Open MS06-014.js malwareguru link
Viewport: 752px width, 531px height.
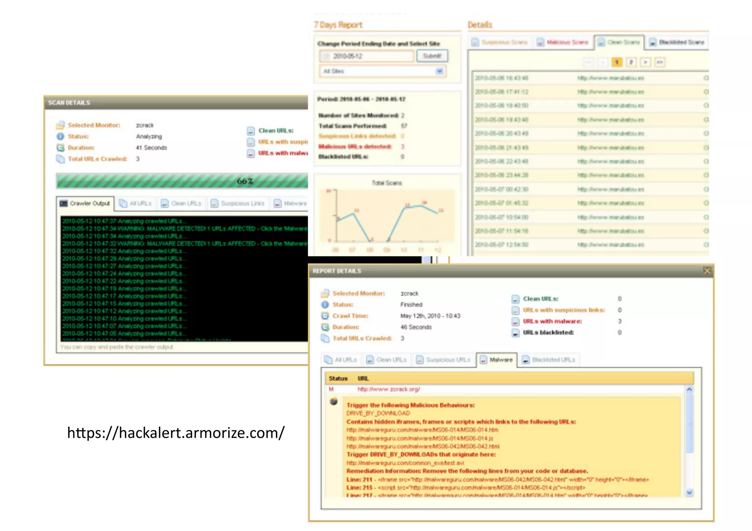point(420,438)
